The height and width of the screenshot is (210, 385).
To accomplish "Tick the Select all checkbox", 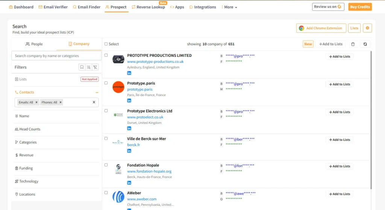I will coord(106,44).
